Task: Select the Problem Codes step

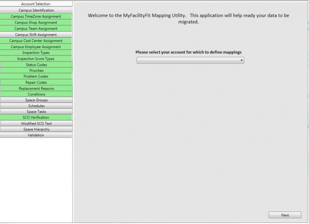Action: [36, 76]
